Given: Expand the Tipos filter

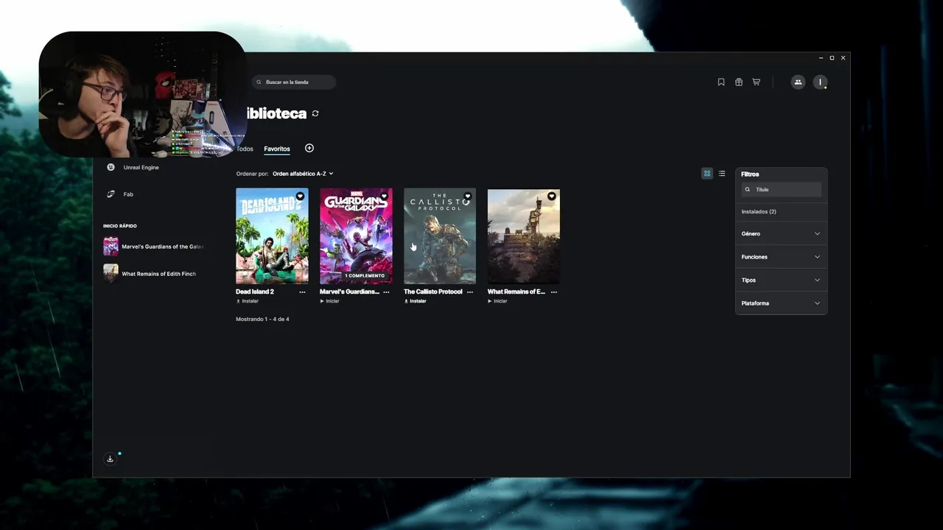Looking at the screenshot, I should 781,280.
